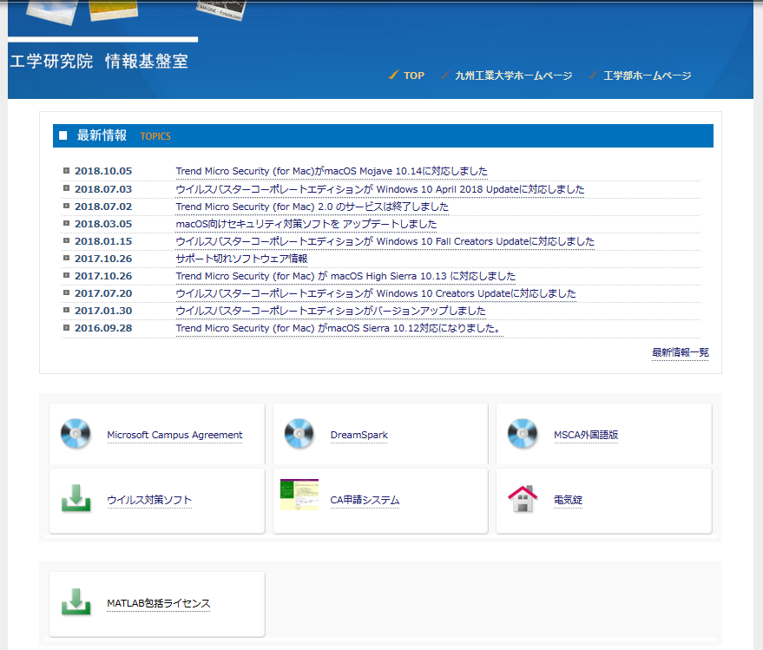The width and height of the screenshot is (763, 650).
Task: Go to the 工学部ホームページ page
Action: pos(648,76)
